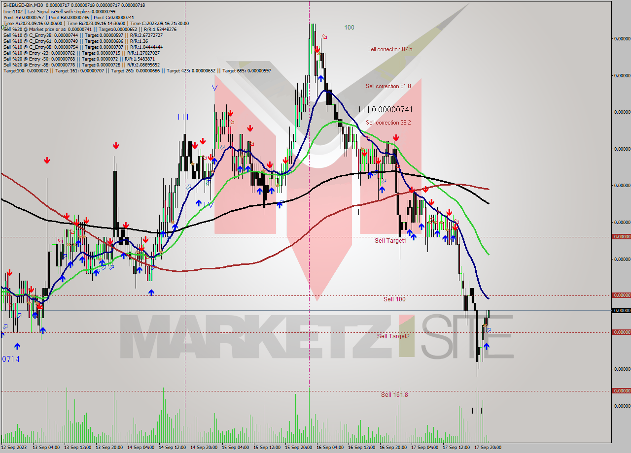This screenshot has height=453, width=631.
Task: Click the 'Sell 100' level label
Action: tap(394, 299)
